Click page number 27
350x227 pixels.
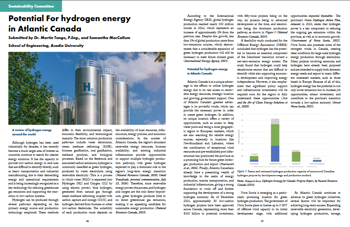click(262, 221)
